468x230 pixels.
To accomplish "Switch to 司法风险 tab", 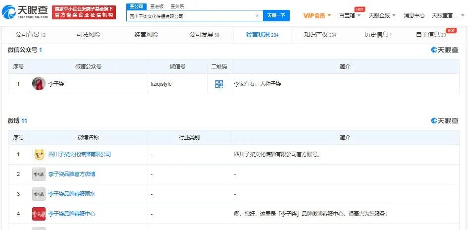I will click(88, 35).
